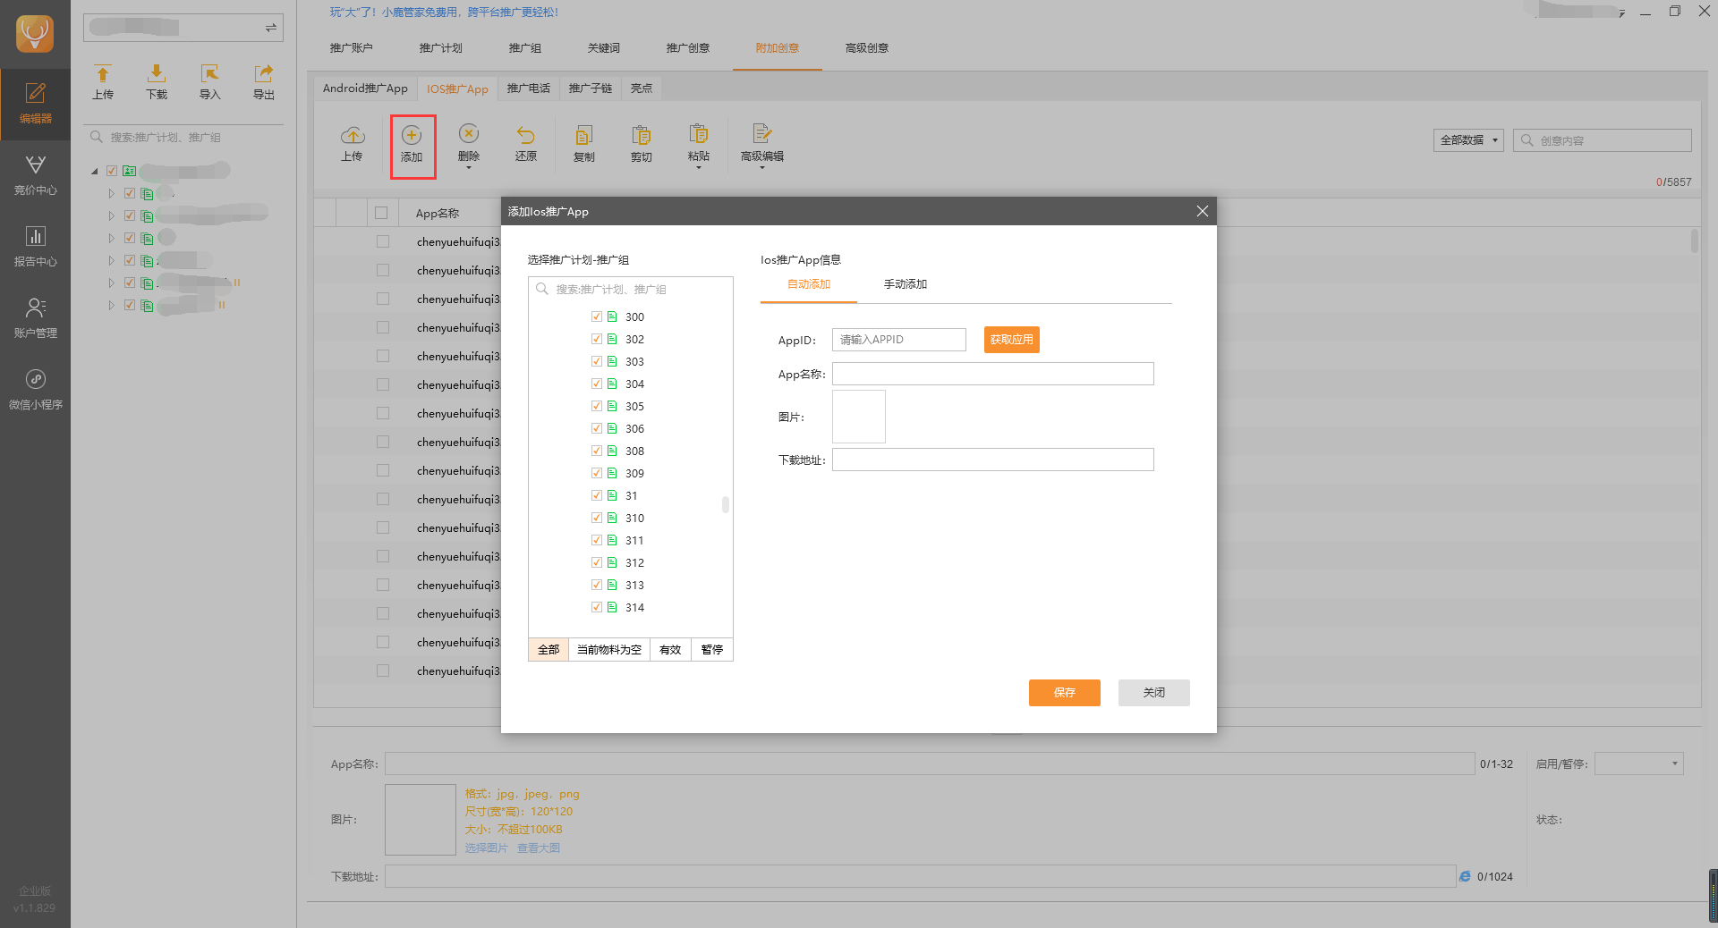The image size is (1718, 928).
Task: Filter groups by 当前物料为空
Action: tap(609, 650)
